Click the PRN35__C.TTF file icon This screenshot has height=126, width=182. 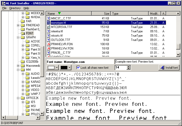(48, 53)
